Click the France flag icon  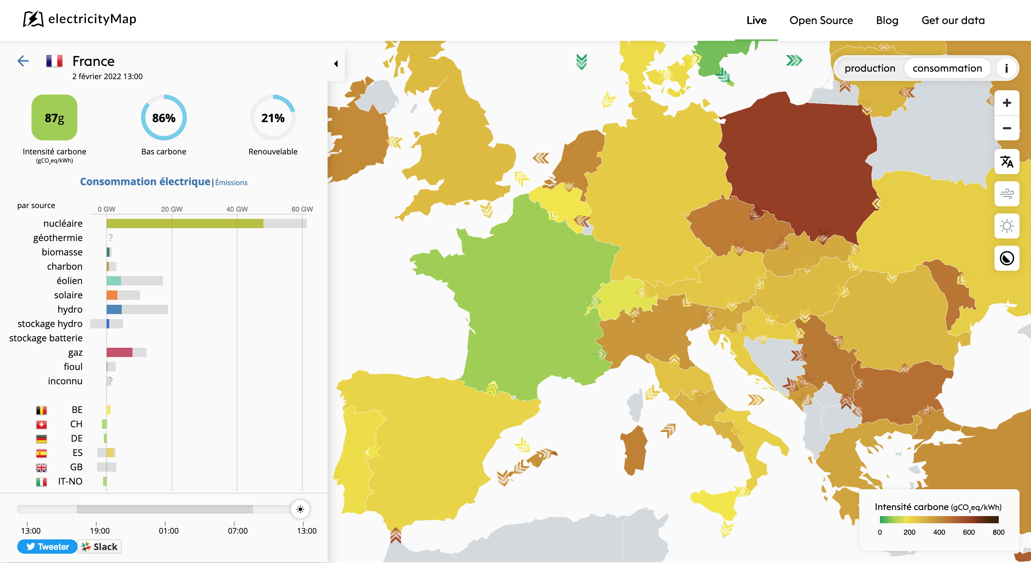pos(54,61)
